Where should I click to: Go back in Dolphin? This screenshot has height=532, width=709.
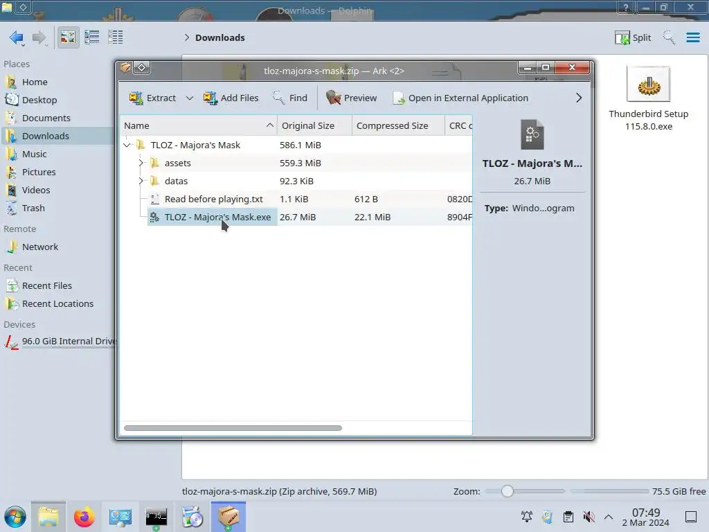[17, 37]
